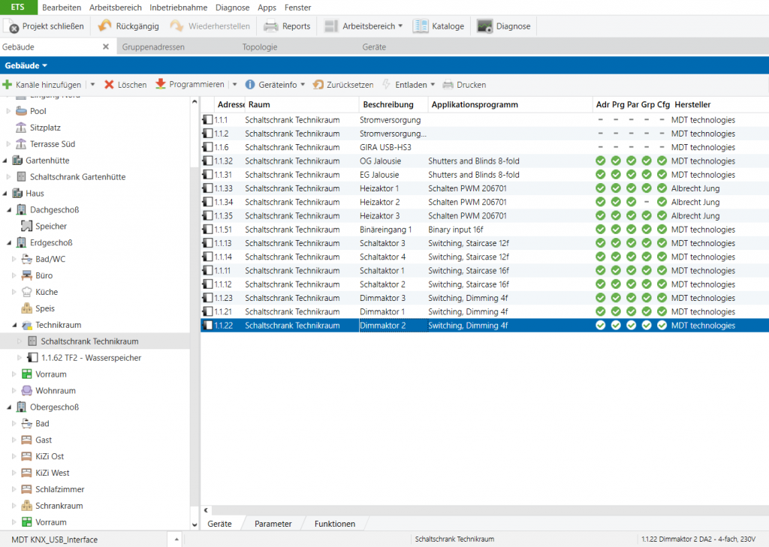This screenshot has width=769, height=547.
Task: Click the horizontal scrollbar left arrow
Action: (207, 510)
